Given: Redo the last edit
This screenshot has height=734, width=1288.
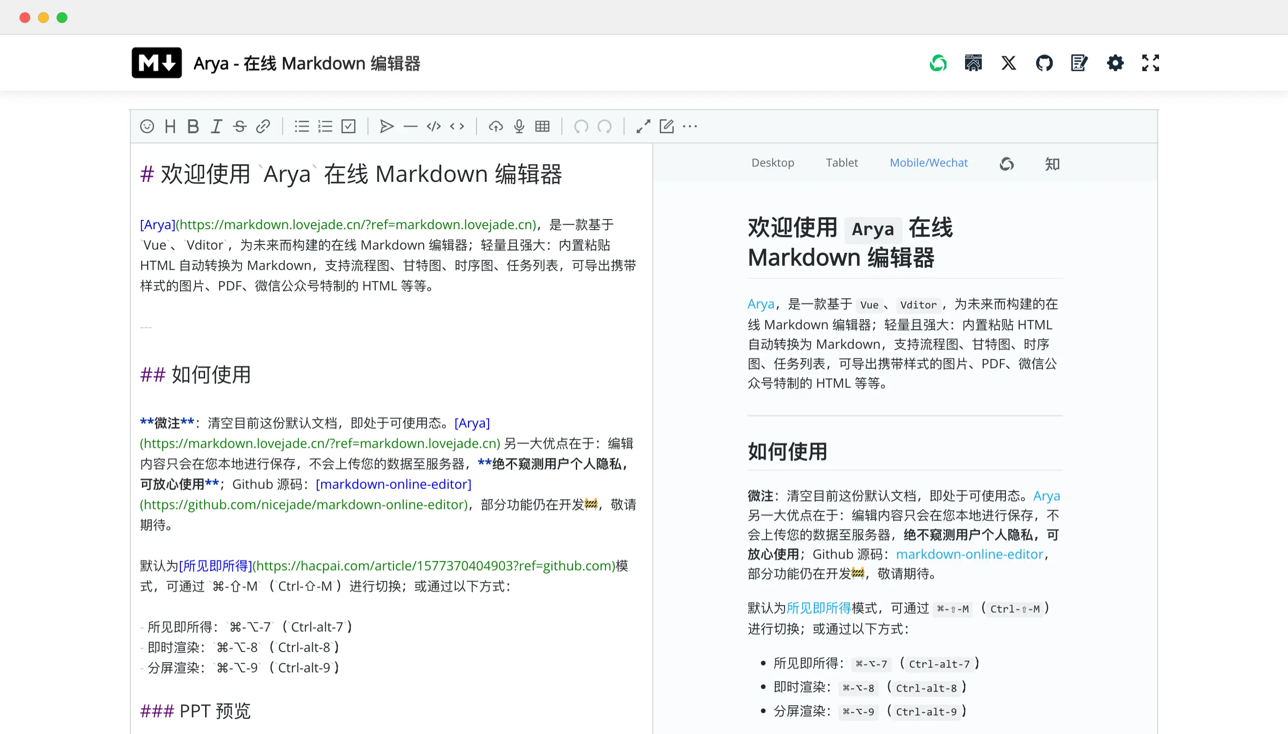Looking at the screenshot, I should [605, 126].
